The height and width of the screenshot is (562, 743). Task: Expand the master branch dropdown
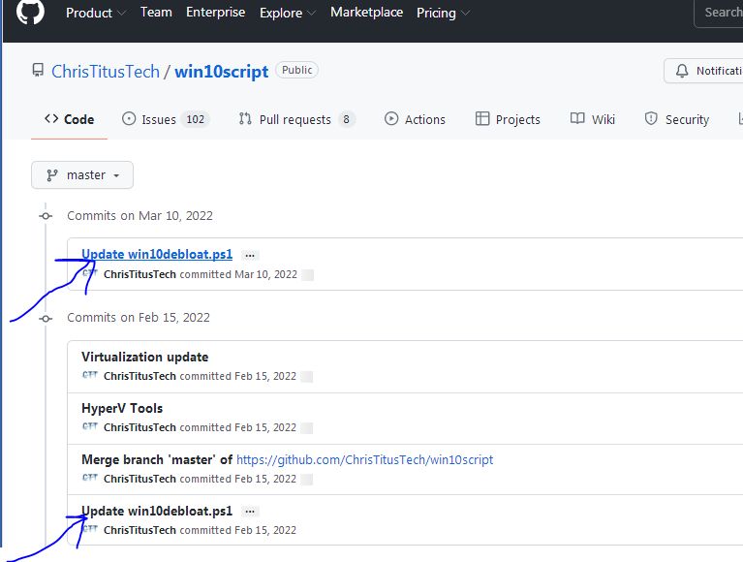coord(82,174)
